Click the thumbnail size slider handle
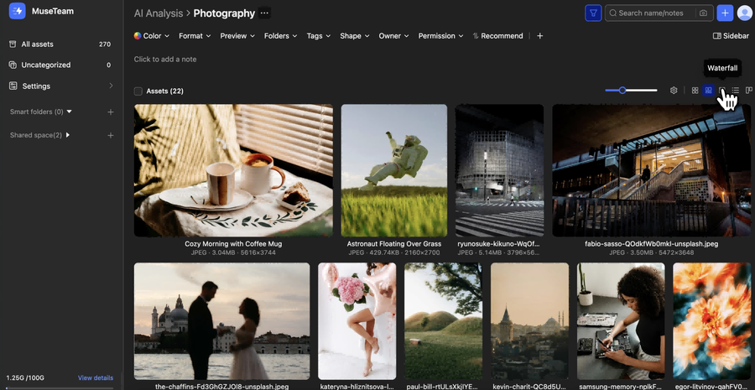Viewport: 755px width, 390px height. [x=622, y=91]
